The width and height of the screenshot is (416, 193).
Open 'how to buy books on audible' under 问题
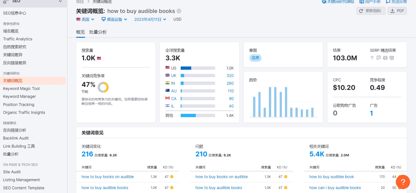tap(222, 177)
